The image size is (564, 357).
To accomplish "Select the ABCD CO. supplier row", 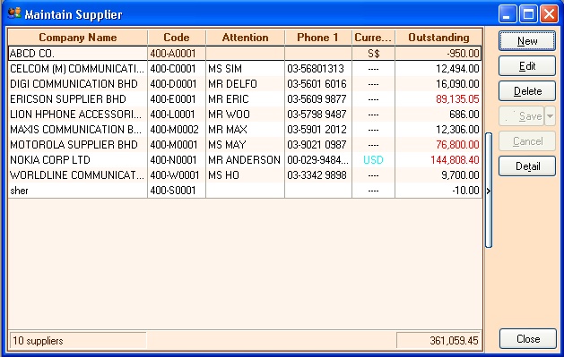I will pyautogui.click(x=245, y=54).
